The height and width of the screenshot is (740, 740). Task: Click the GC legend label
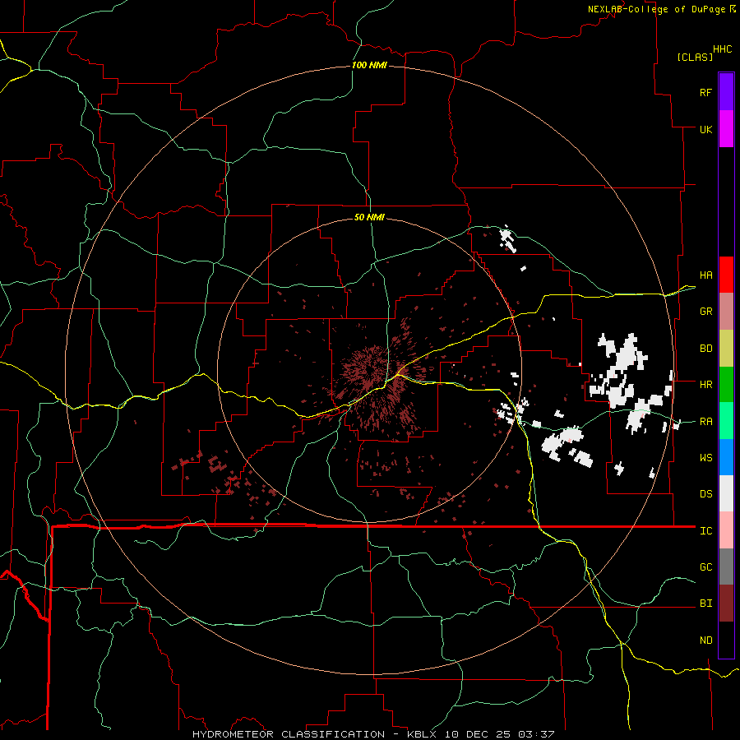click(x=705, y=567)
